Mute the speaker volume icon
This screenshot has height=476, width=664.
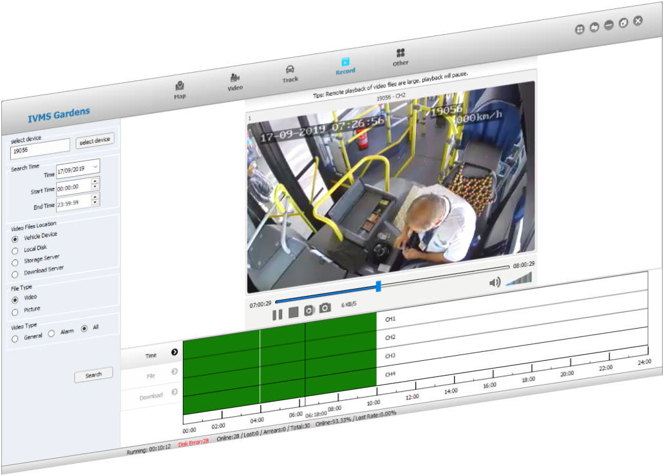pos(495,282)
